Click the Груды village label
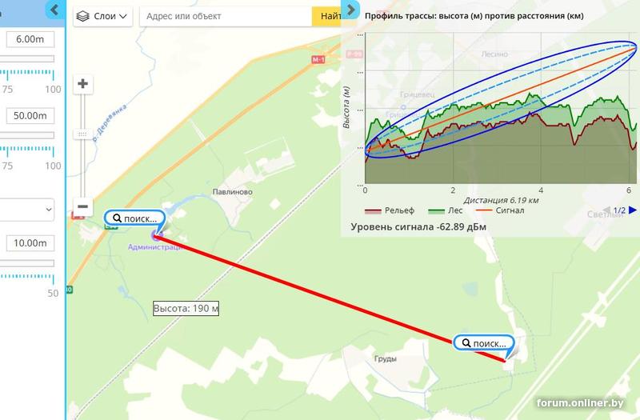This screenshot has height=420, width=640. coord(386,358)
